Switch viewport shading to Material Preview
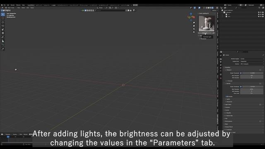Screen dimensions: 265x149 [x=211, y=8]
